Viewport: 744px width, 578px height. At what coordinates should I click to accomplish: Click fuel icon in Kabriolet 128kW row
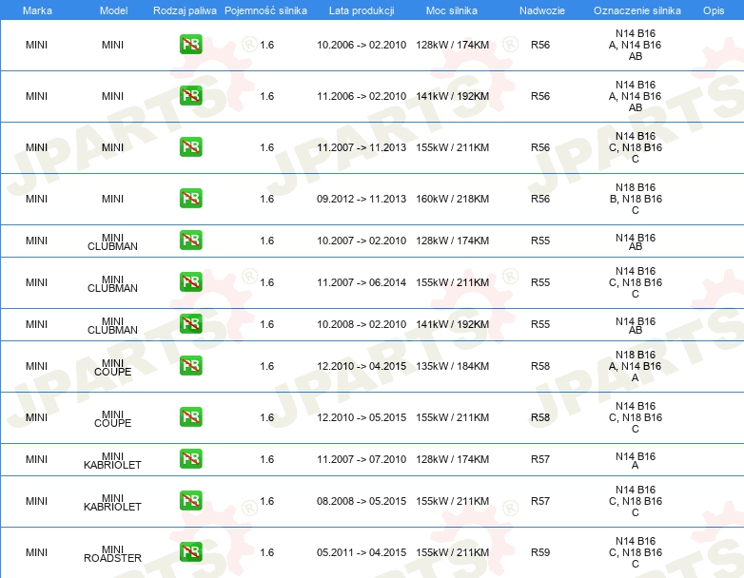coord(190,458)
